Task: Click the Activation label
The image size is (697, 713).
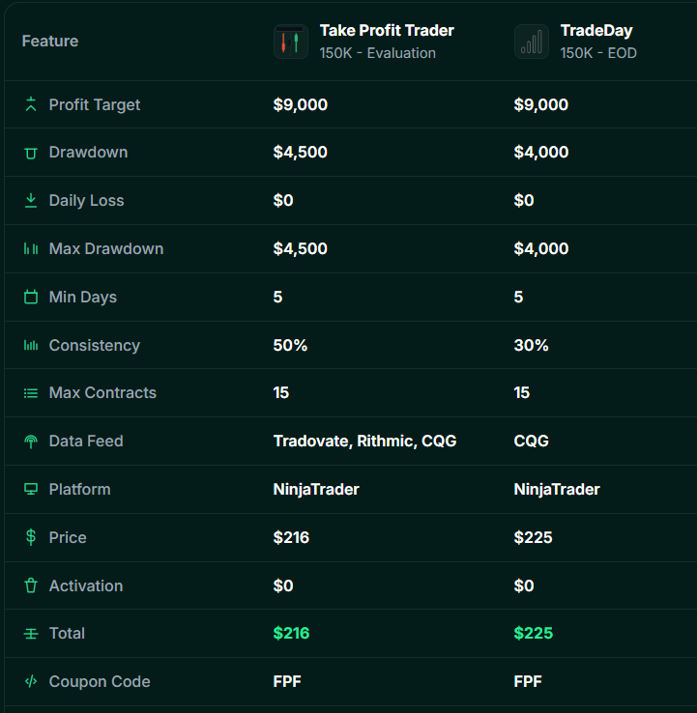Action: [86, 585]
